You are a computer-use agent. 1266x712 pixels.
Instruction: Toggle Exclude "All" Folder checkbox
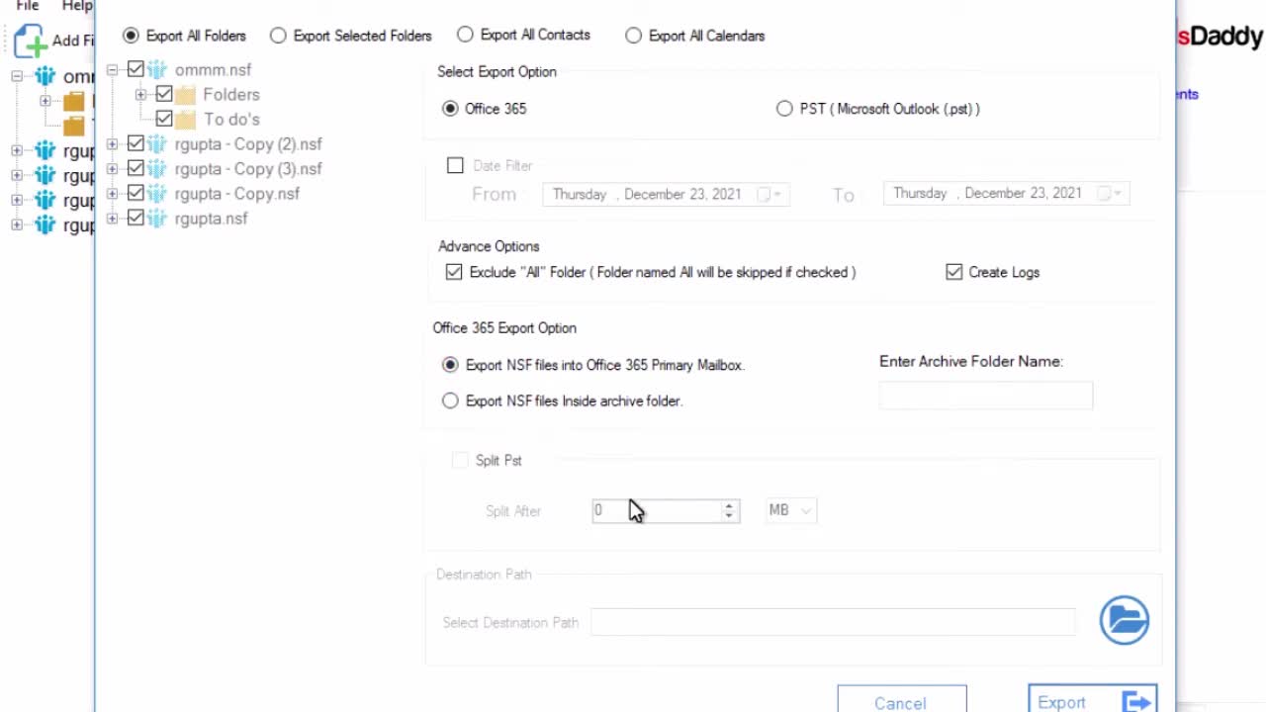tap(454, 272)
